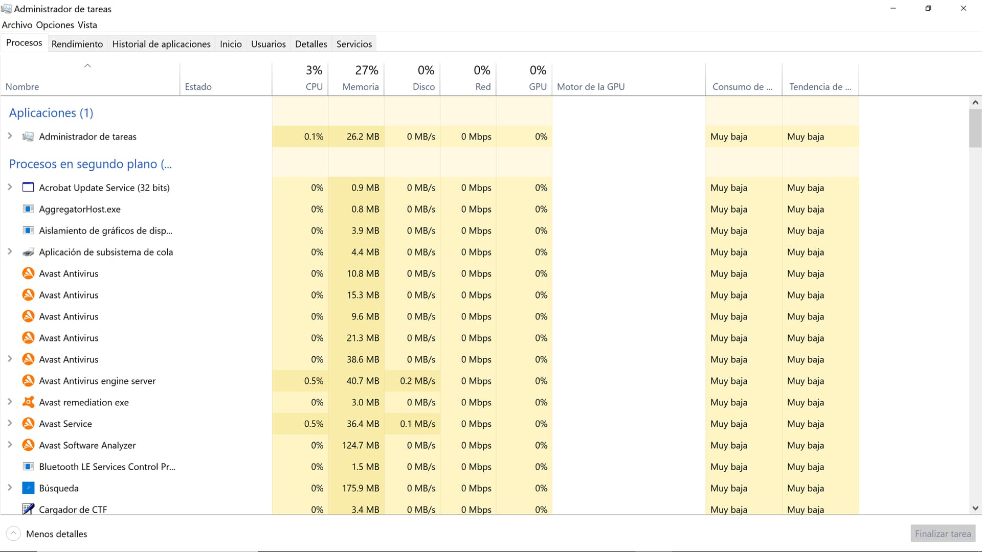Click the Finalizar tarea button

click(x=943, y=534)
